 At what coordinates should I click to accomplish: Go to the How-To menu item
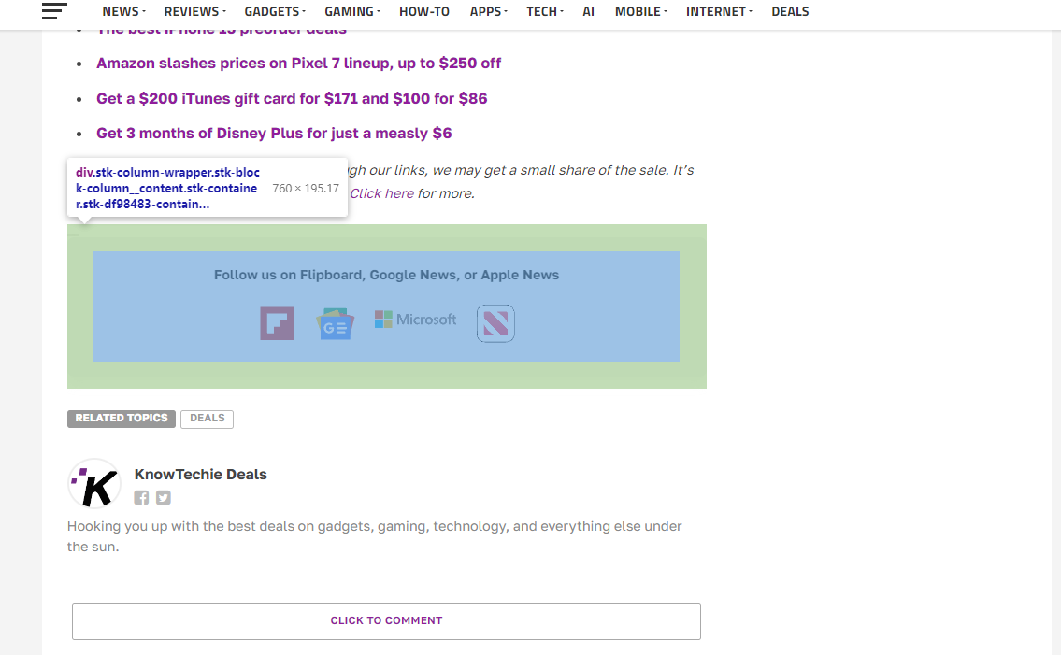[x=423, y=12]
